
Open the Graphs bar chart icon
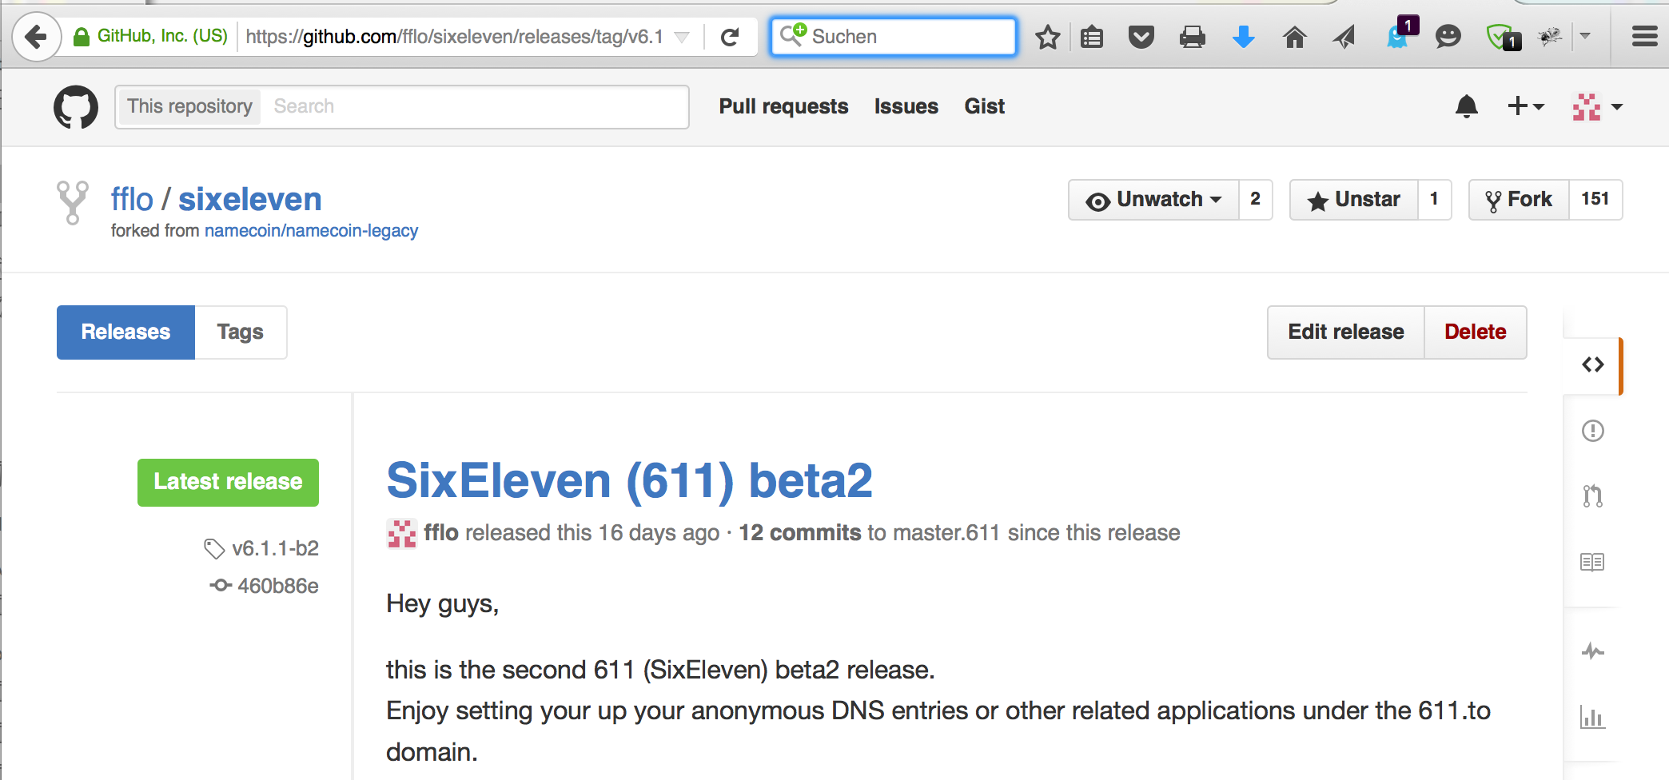pos(1592,718)
